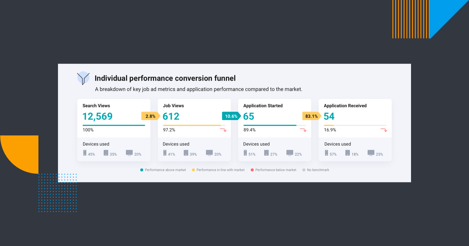Click the teal 10.6% conversion rate badge
The height and width of the screenshot is (246, 469).
(x=231, y=116)
